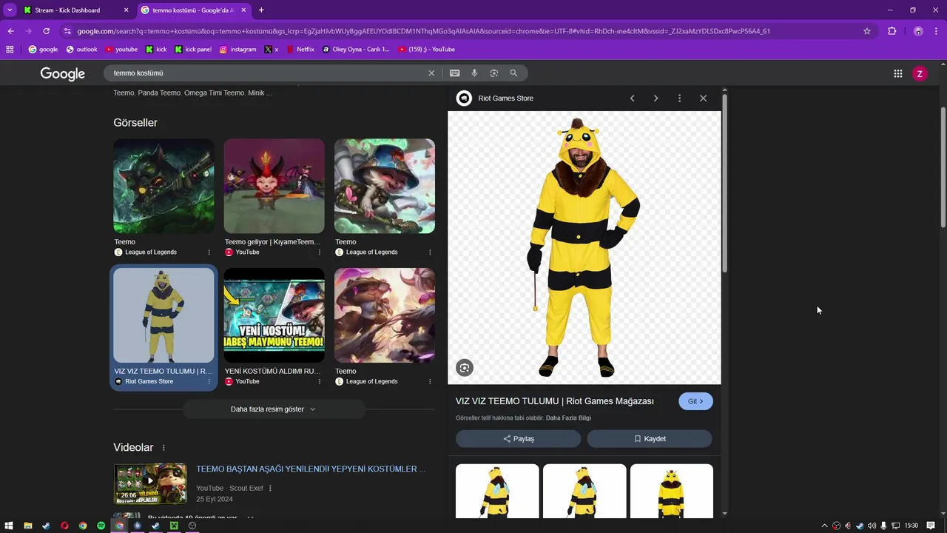
Task: Open Windows notification center
Action: [931, 526]
